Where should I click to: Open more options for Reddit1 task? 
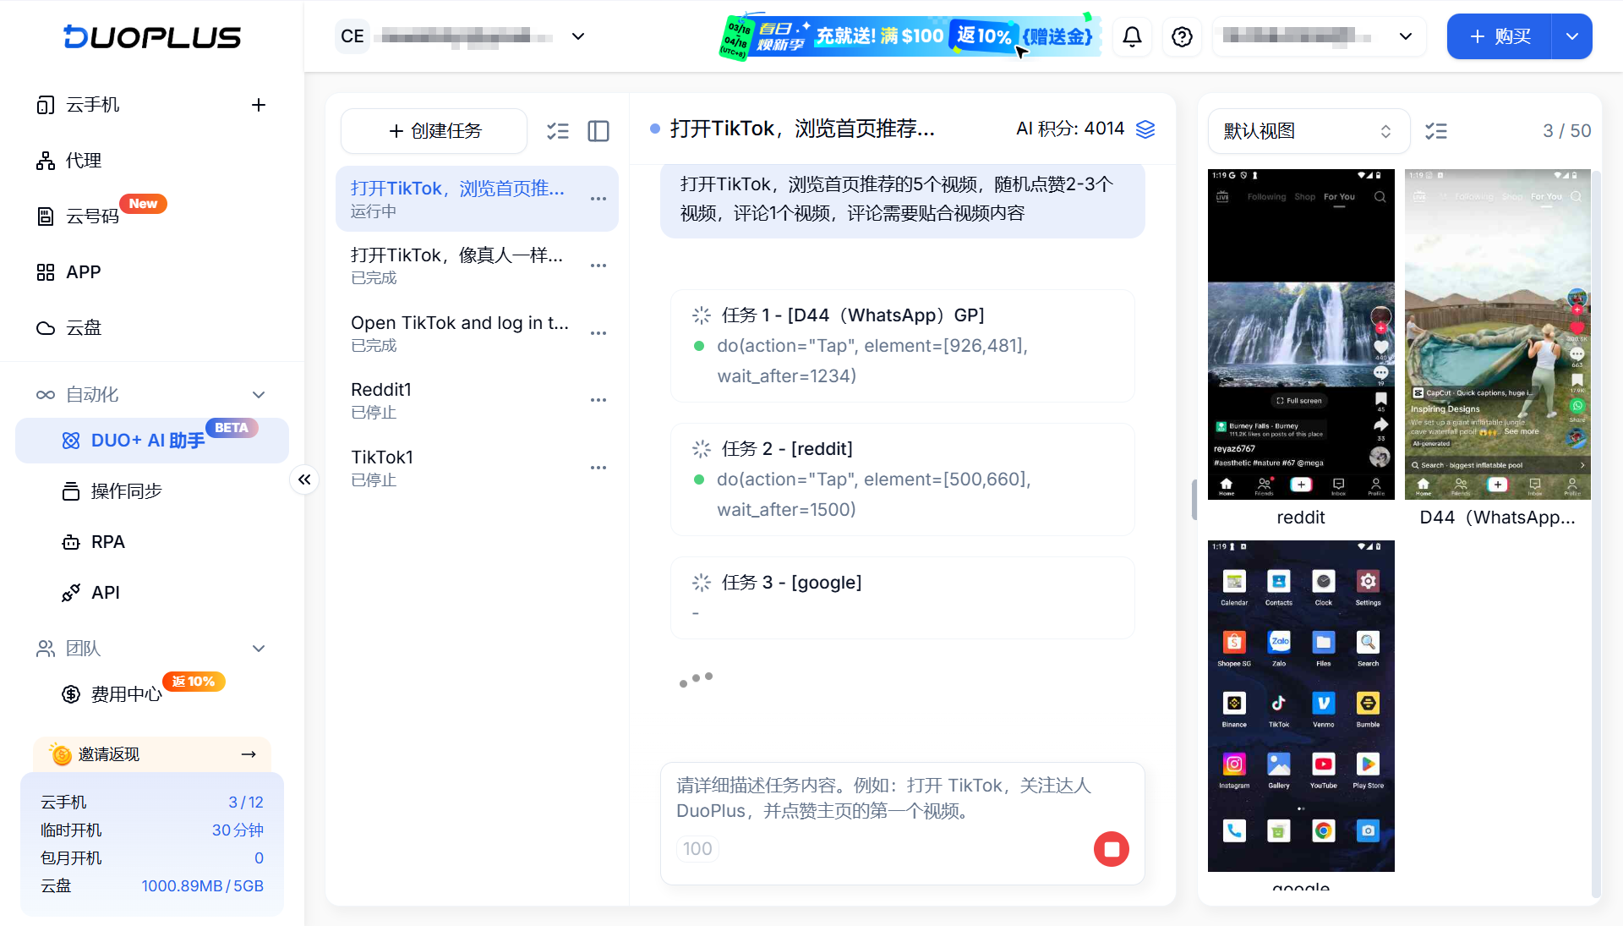click(x=598, y=400)
